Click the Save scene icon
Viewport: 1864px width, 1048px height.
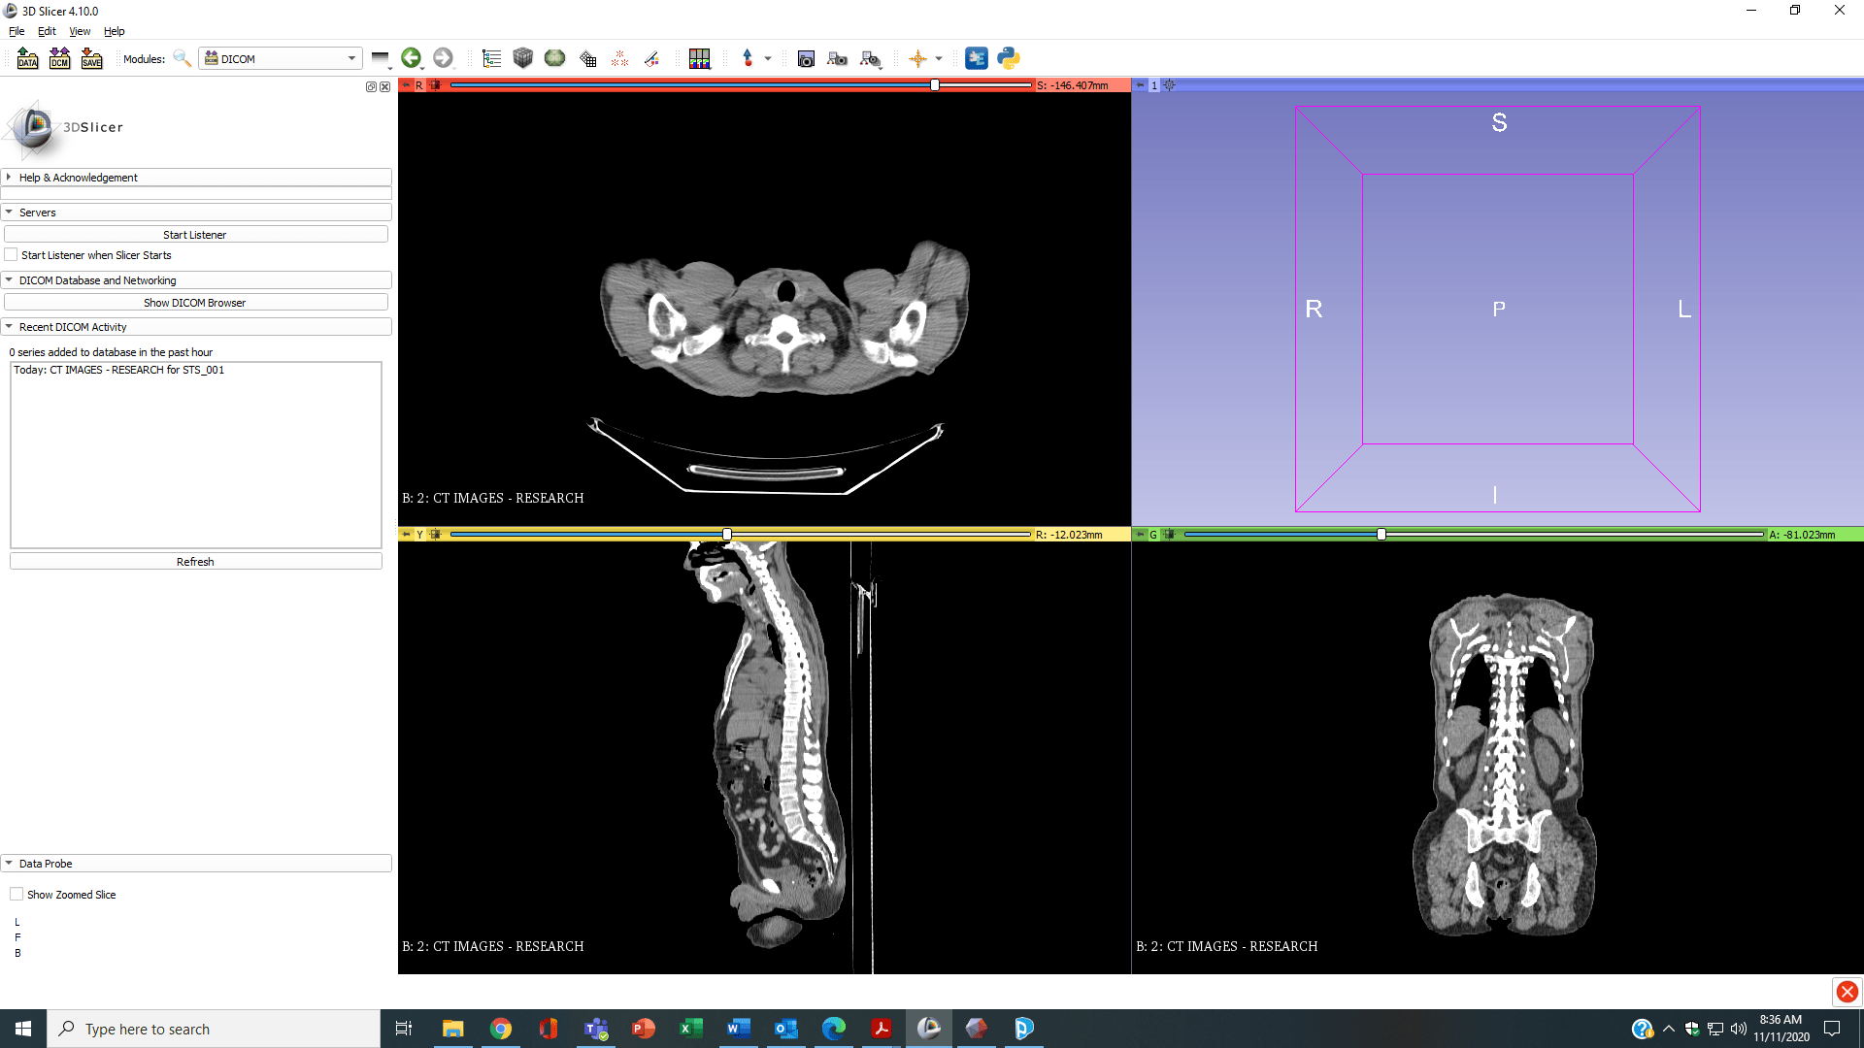tap(91, 58)
